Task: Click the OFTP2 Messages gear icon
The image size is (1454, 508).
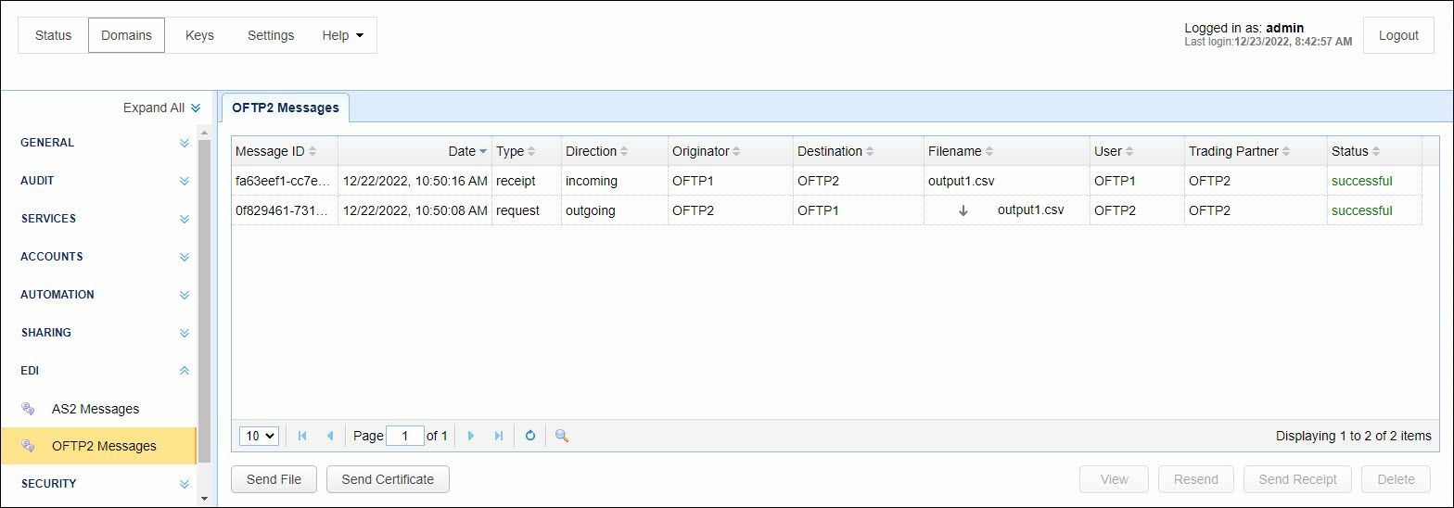Action: (29, 446)
